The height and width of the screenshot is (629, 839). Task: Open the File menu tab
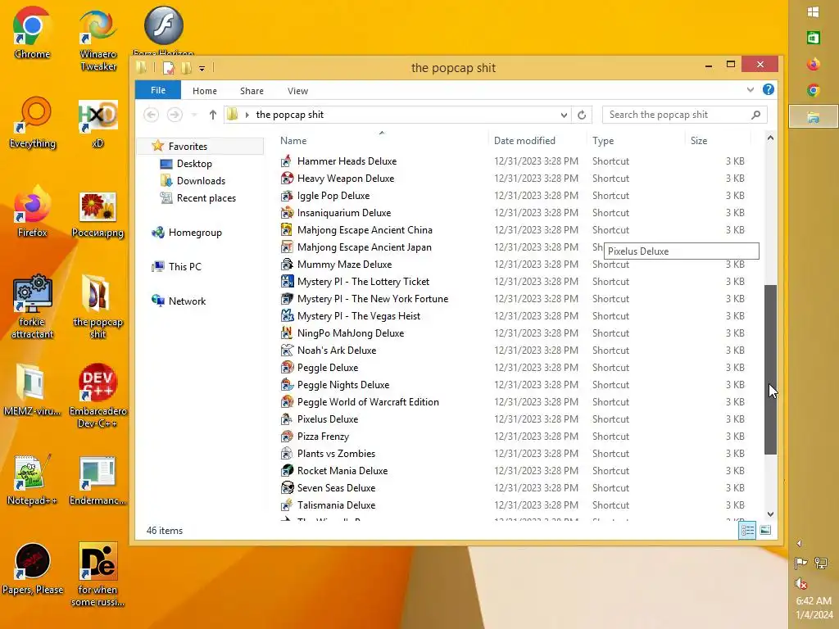(158, 90)
